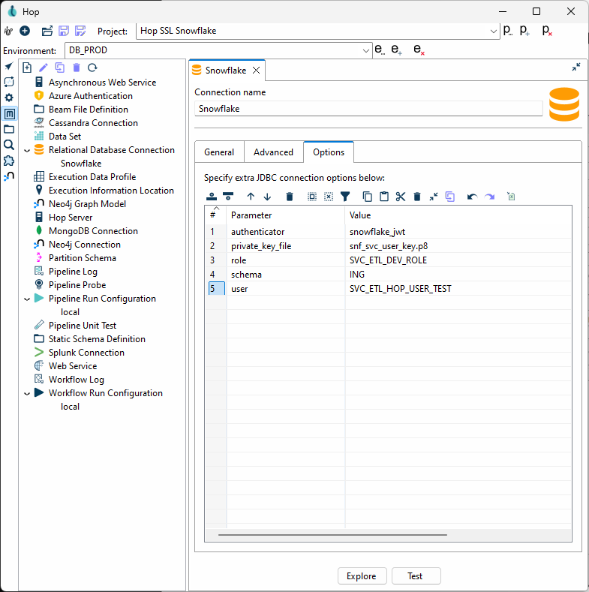Click the options table horizontal scrollbar
This screenshot has width=589, height=592.
[x=332, y=535]
